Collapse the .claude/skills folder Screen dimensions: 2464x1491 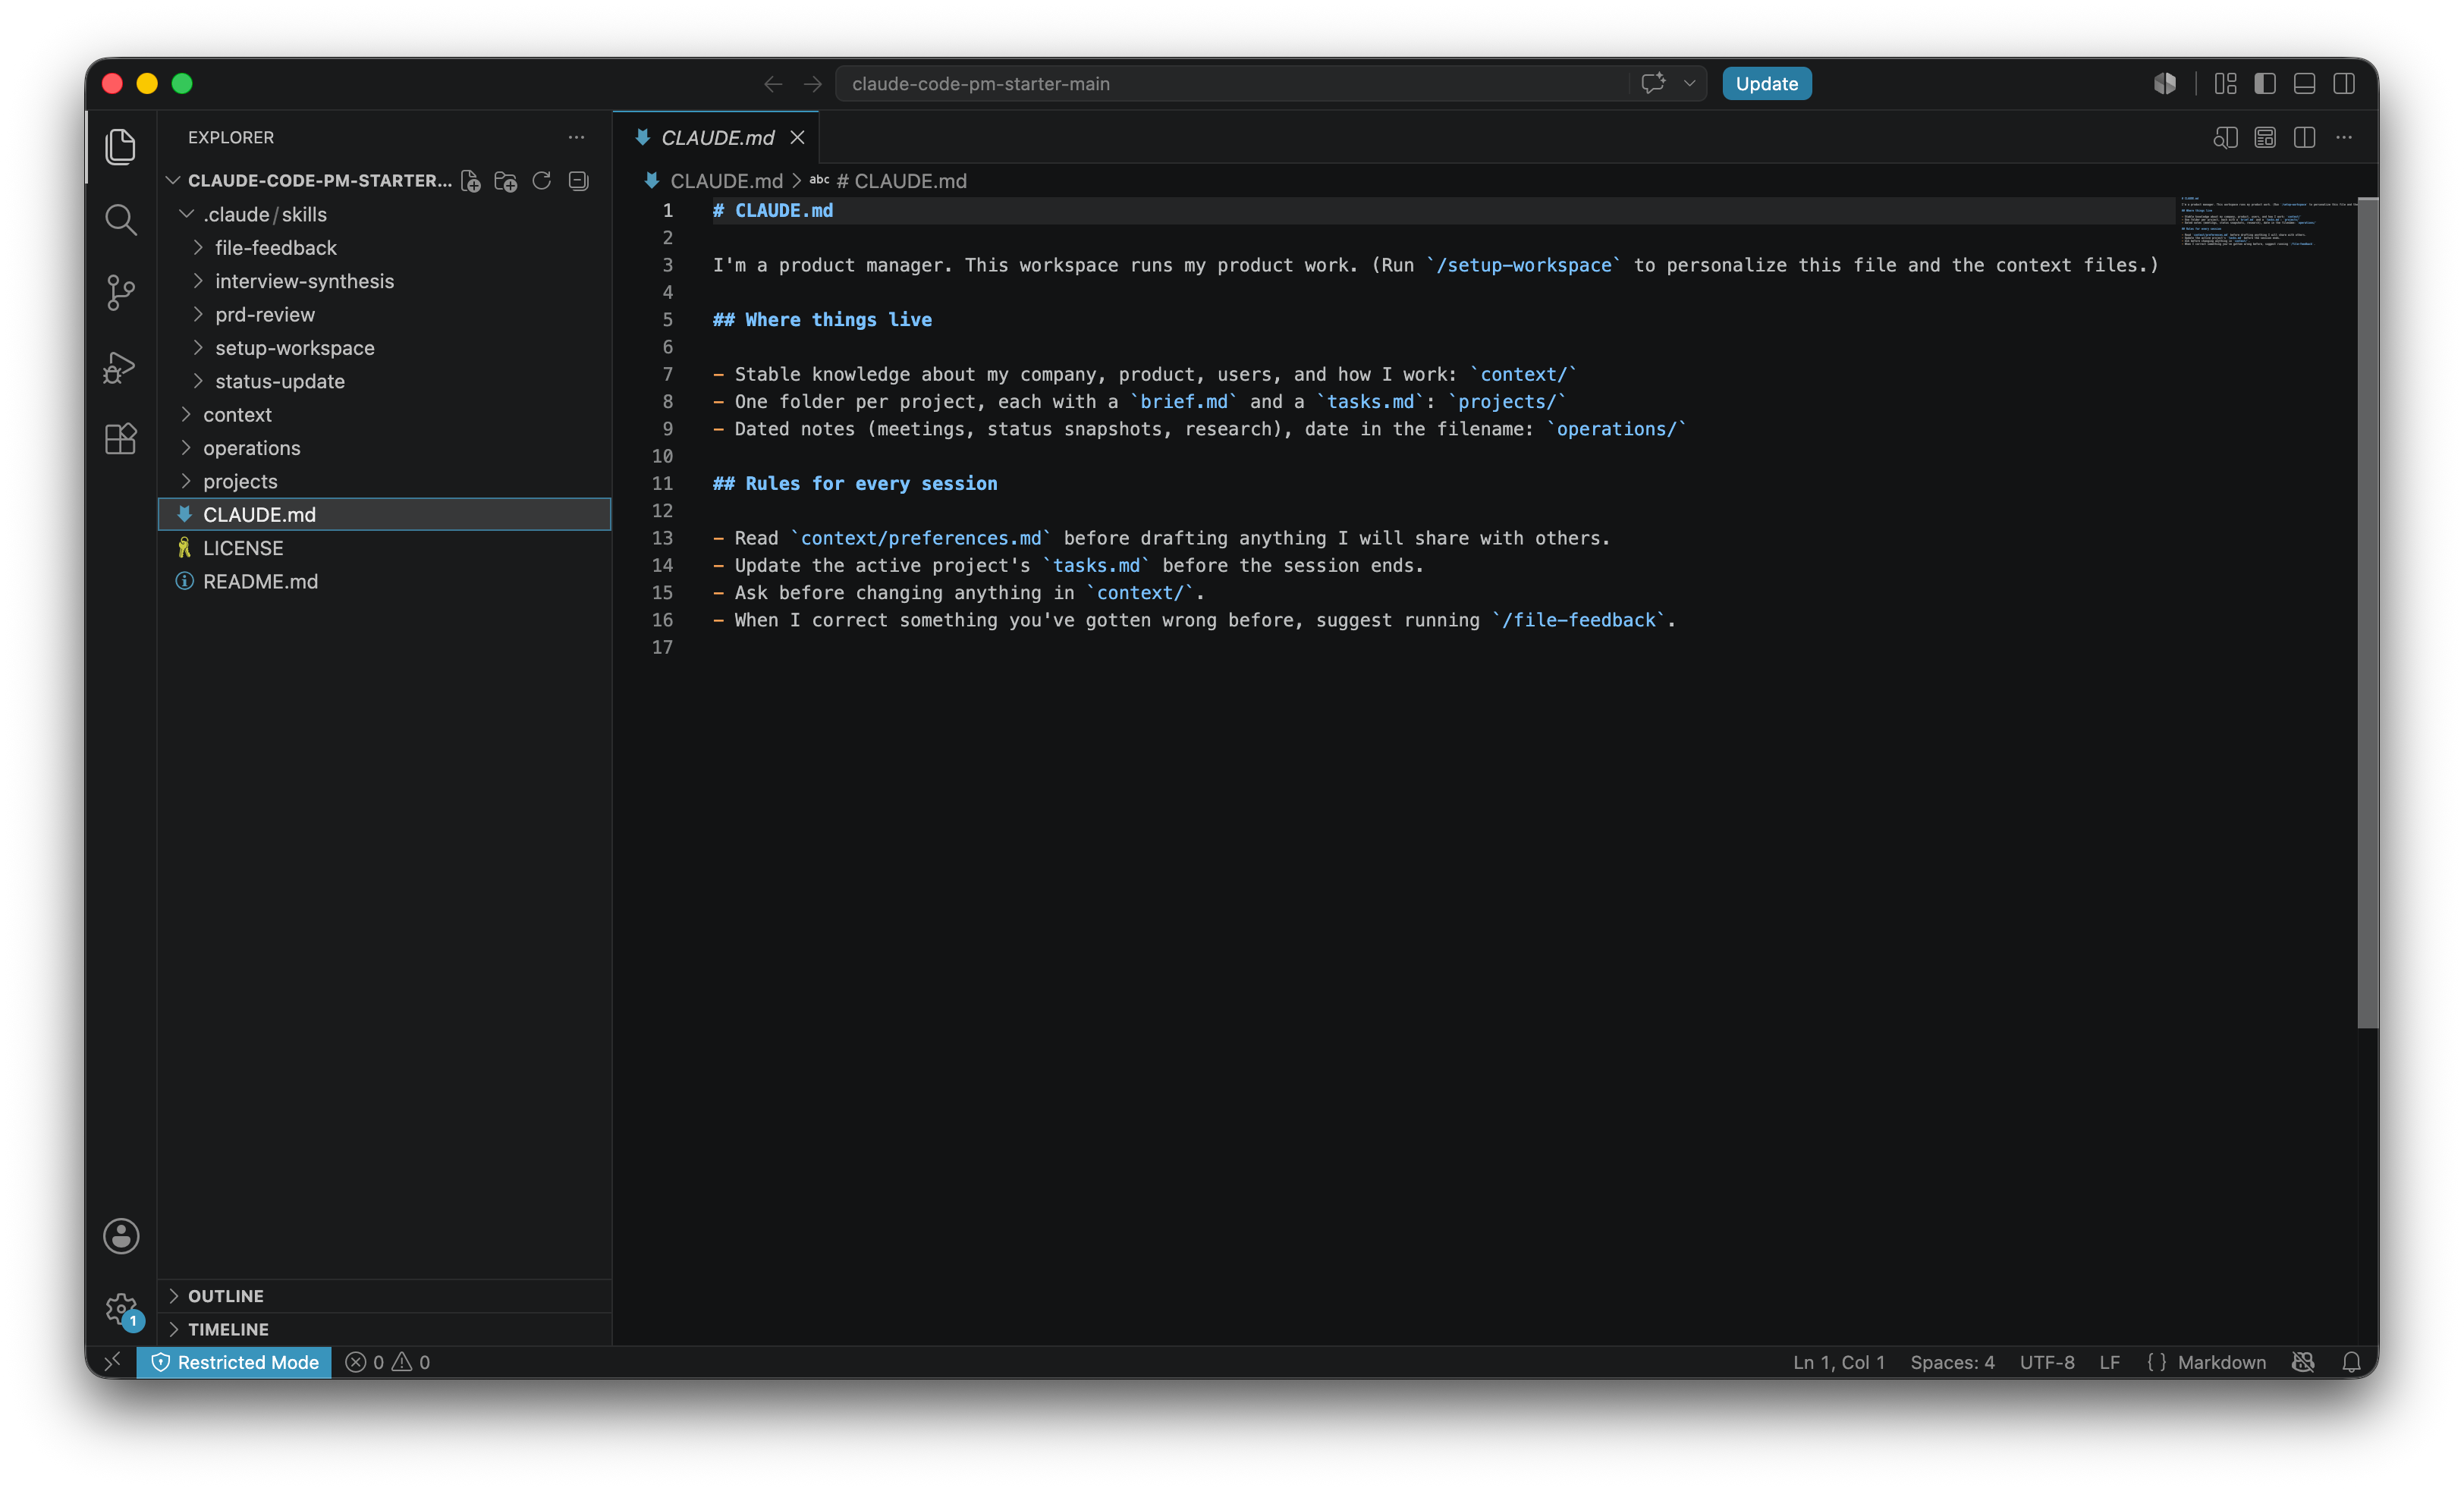(385, 215)
